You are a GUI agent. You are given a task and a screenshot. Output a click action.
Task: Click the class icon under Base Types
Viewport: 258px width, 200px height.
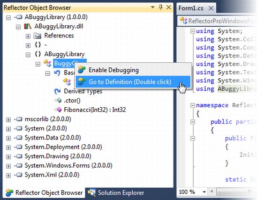[67, 81]
